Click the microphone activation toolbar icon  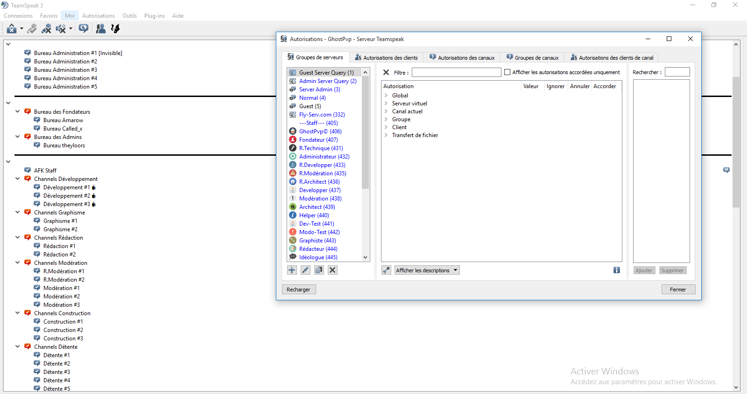click(32, 29)
